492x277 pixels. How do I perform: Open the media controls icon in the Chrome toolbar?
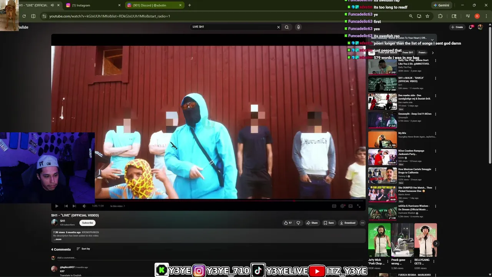(468, 16)
